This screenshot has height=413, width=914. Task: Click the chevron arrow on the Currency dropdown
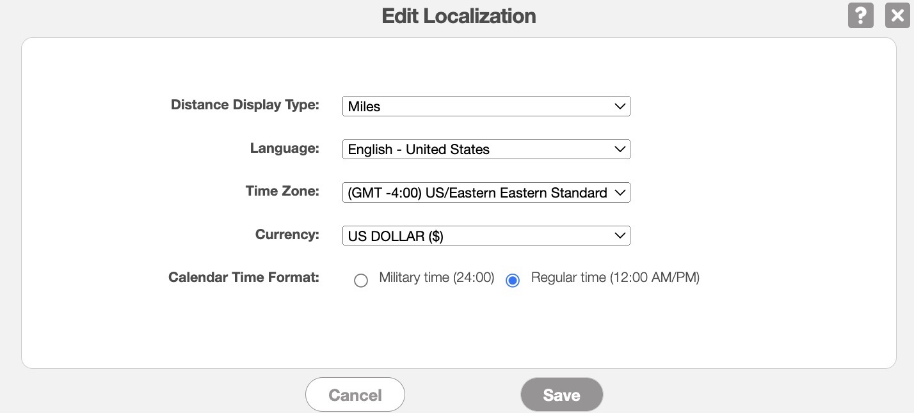[619, 236]
